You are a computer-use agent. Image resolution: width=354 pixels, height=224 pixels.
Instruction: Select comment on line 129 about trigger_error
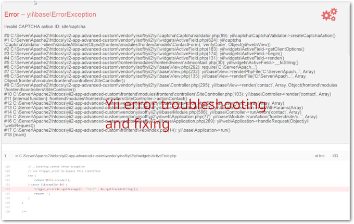pos(64,171)
